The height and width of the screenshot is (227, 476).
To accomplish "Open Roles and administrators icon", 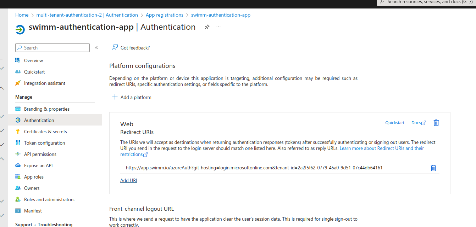I will pyautogui.click(x=18, y=199).
